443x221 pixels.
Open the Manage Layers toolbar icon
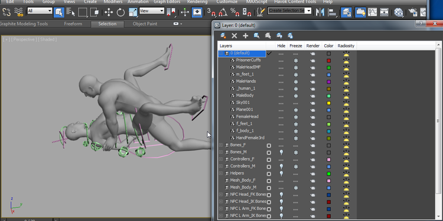(346, 12)
